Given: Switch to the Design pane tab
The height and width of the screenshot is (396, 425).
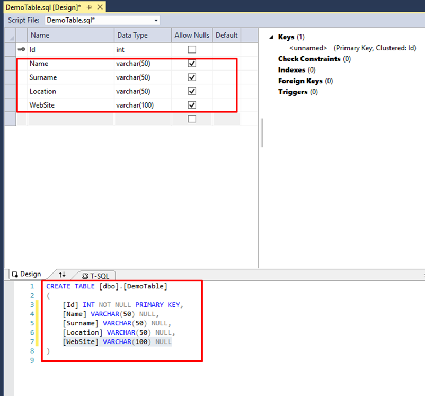Looking at the screenshot, I should (x=26, y=274).
